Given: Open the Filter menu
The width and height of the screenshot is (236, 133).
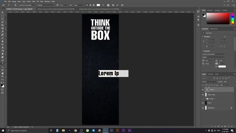Looking at the screenshot, I should (34, 1).
